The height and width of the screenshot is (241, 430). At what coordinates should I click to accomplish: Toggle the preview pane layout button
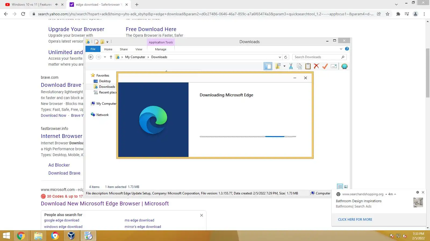(x=268, y=66)
